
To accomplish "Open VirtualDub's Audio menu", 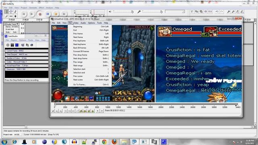I will coord(83,23).
